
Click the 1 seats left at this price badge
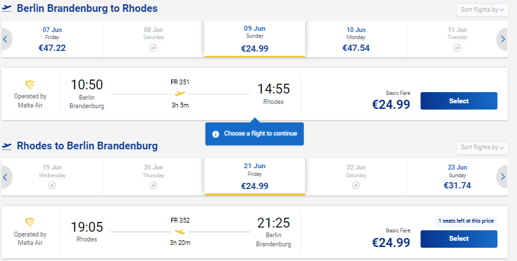(x=466, y=221)
